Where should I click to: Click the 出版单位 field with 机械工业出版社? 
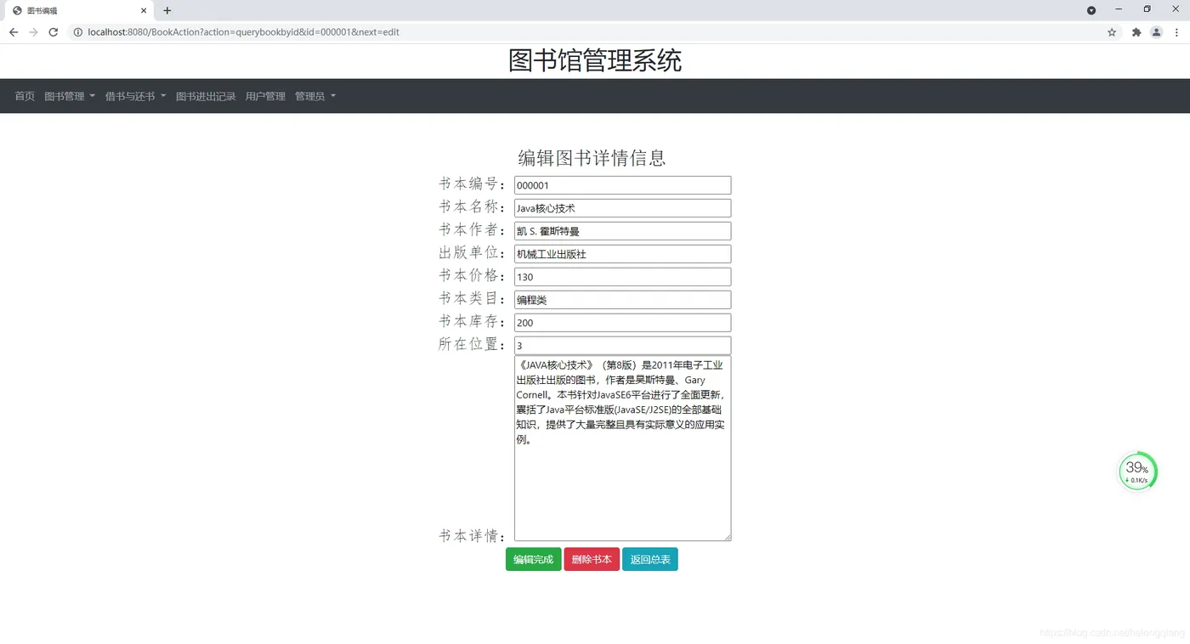point(622,254)
